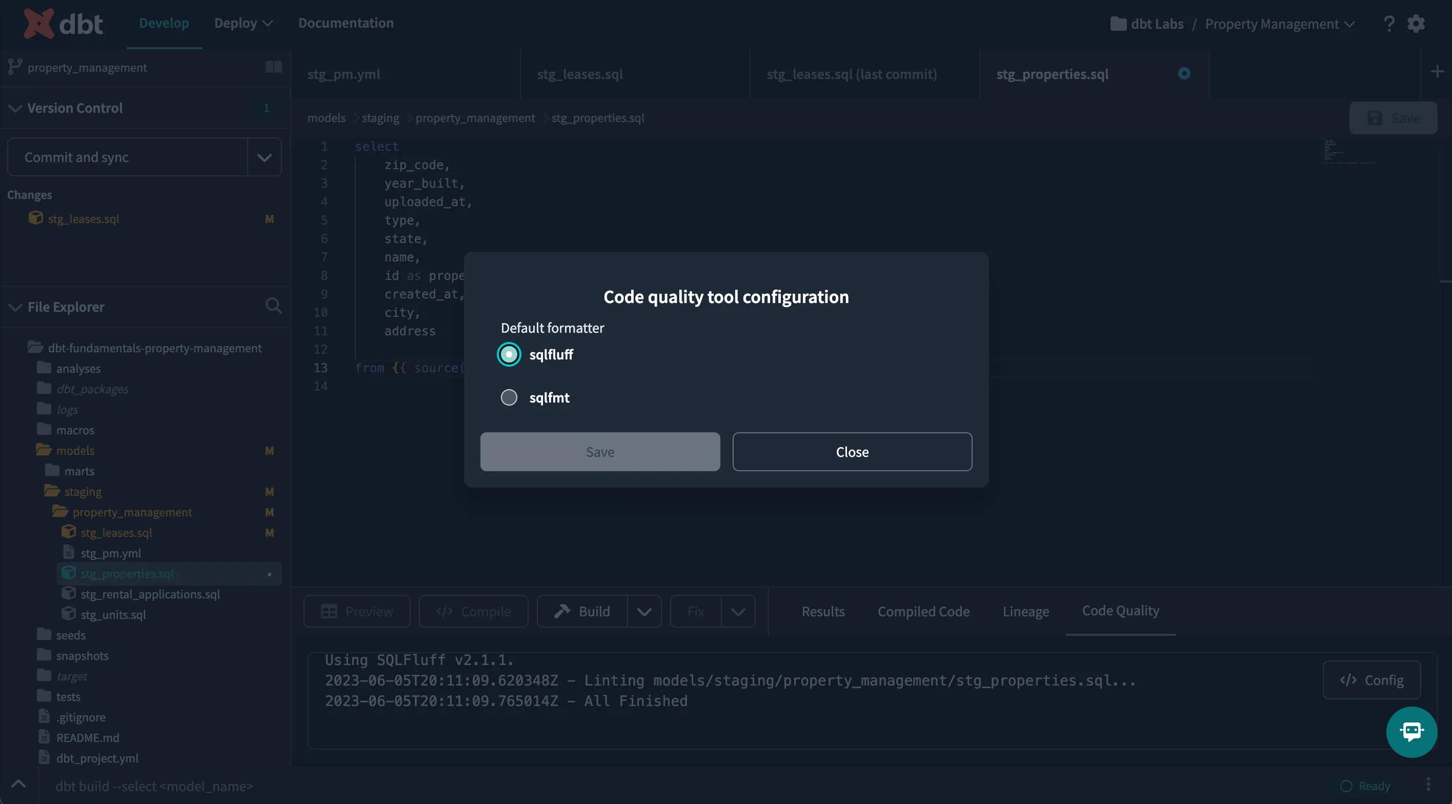Expand the command bar with up chevron
This screenshot has height=804, width=1452.
click(x=18, y=783)
